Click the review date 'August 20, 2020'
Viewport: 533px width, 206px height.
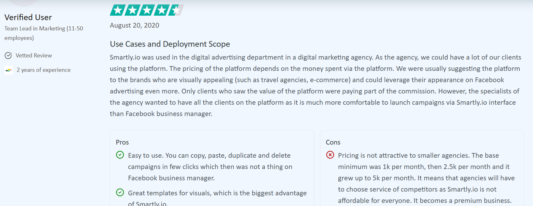tap(134, 26)
